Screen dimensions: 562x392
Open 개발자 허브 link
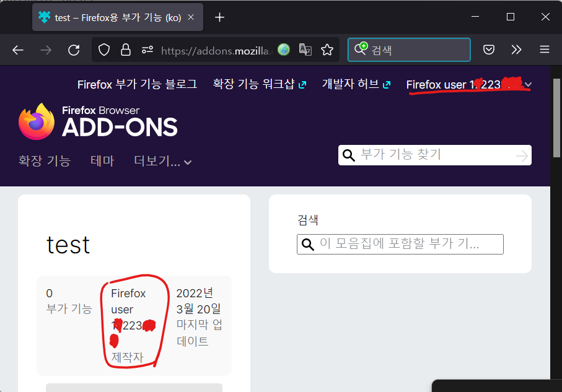click(356, 85)
